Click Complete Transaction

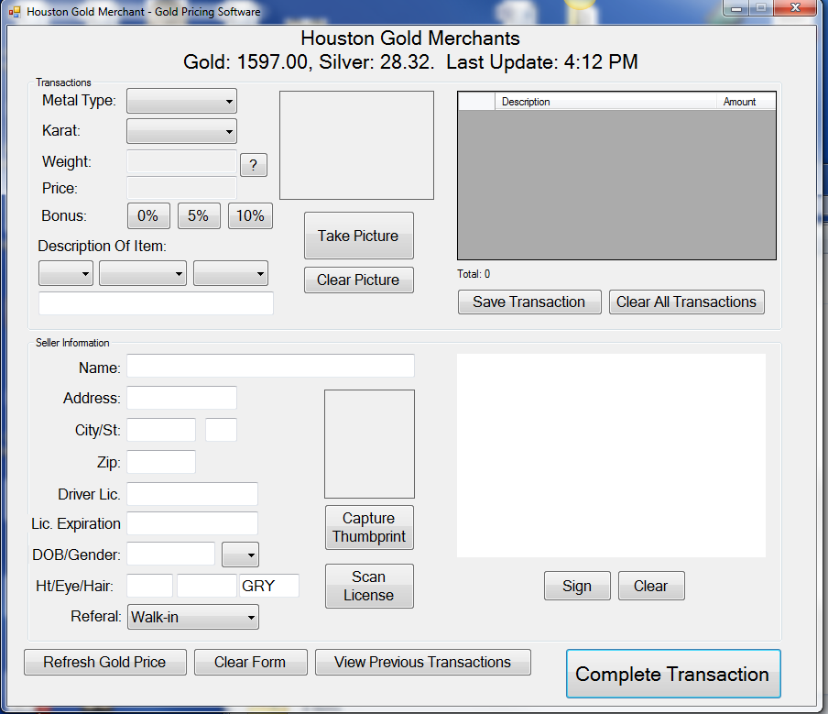tap(673, 674)
